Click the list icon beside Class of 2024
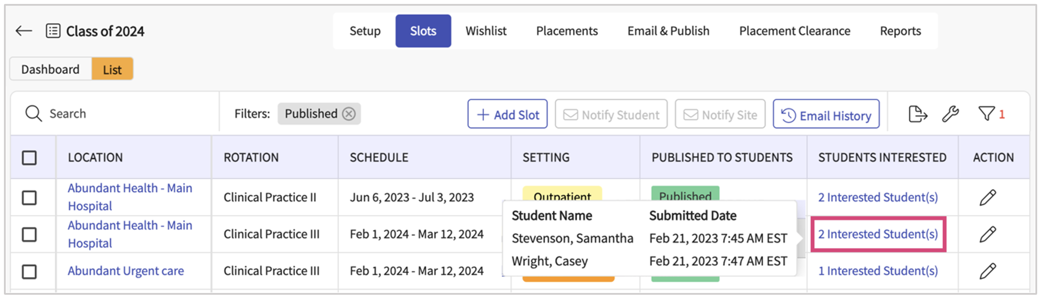The image size is (1042, 300). 53,31
